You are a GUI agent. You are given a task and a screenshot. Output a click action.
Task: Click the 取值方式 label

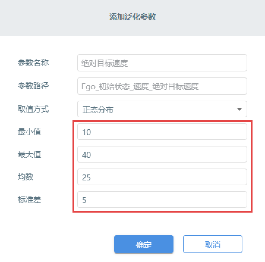point(33,109)
